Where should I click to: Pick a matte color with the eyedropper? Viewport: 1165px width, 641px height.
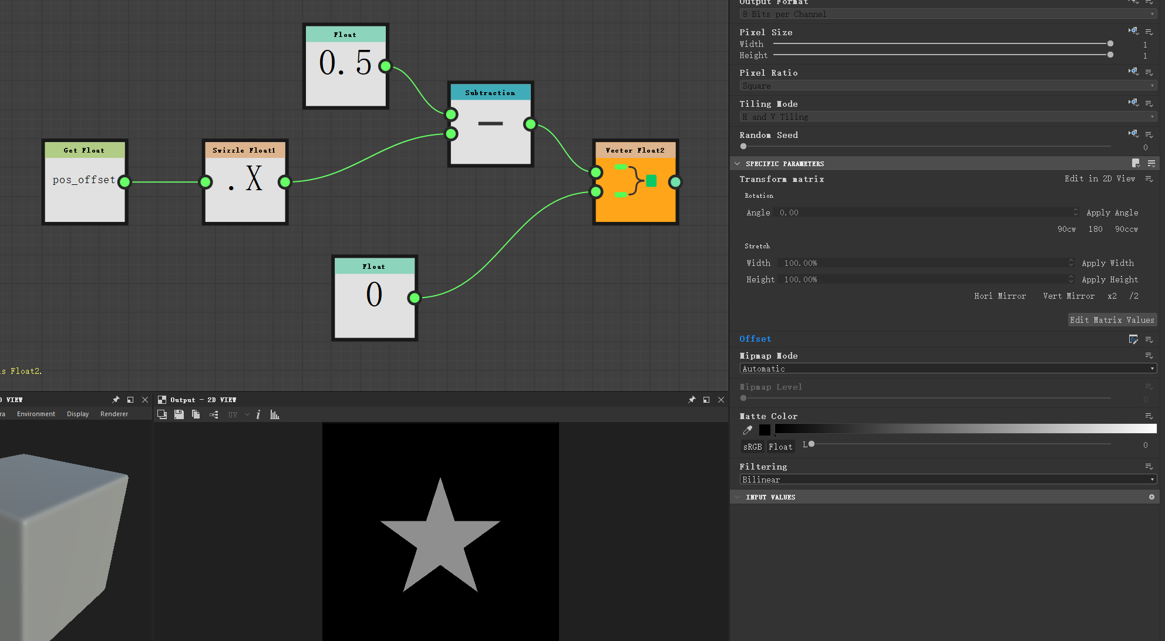coord(748,430)
